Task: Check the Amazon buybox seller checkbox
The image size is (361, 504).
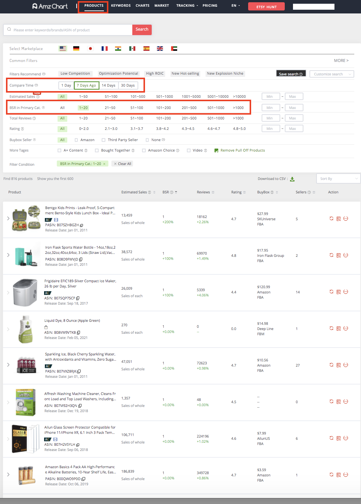Action: pos(76,140)
